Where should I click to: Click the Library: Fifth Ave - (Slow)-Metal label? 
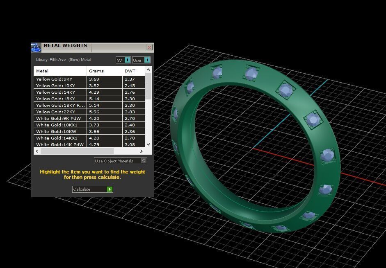coord(63,59)
